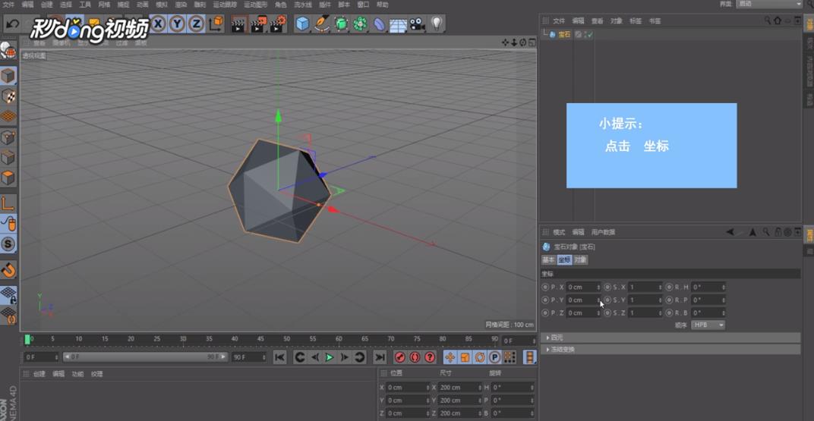
Task: Click attribute manager back arrow
Action: coord(730,232)
